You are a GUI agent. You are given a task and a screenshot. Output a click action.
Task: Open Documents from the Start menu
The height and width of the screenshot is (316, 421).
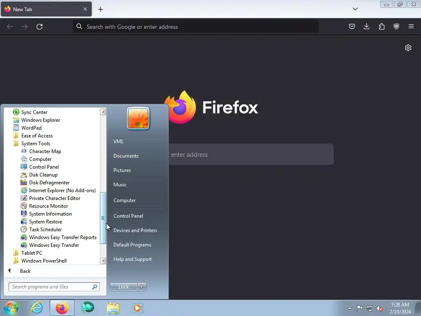[x=126, y=156]
